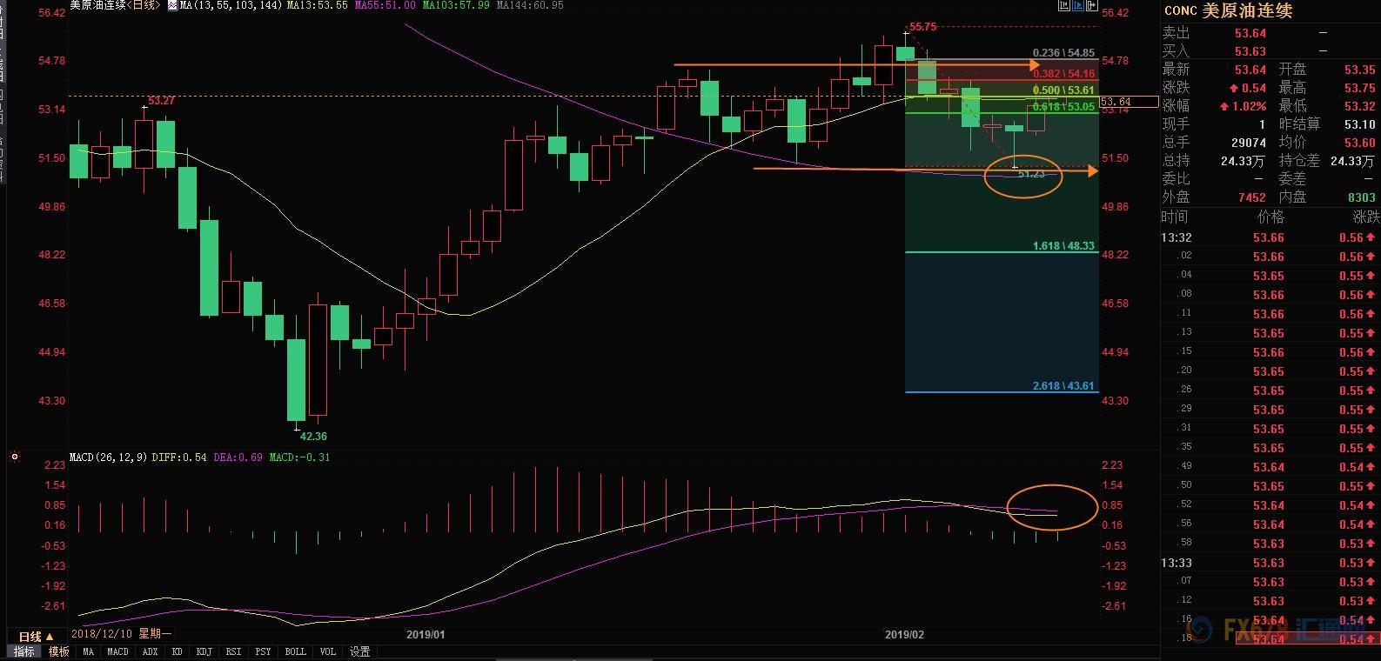Image resolution: width=1381 pixels, height=661 pixels.
Task: Click the small chart icon before MA(13,55,103,144)
Action: 172,5
